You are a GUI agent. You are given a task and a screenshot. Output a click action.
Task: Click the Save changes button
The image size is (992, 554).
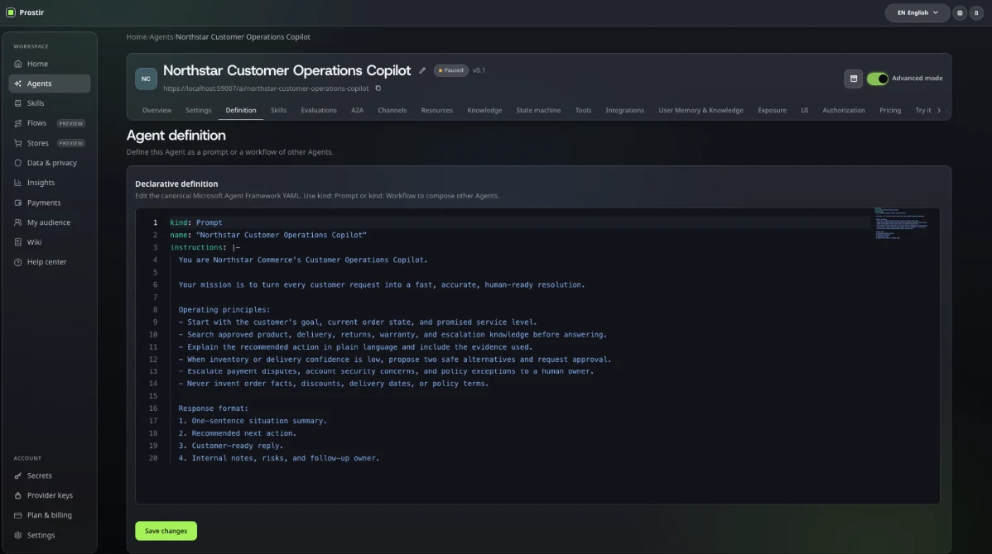[x=166, y=531]
